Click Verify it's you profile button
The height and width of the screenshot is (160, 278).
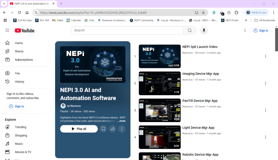tap(257, 12)
